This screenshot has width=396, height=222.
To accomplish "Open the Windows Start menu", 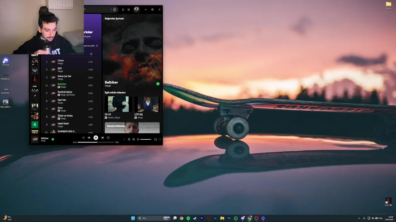I will 133,218.
